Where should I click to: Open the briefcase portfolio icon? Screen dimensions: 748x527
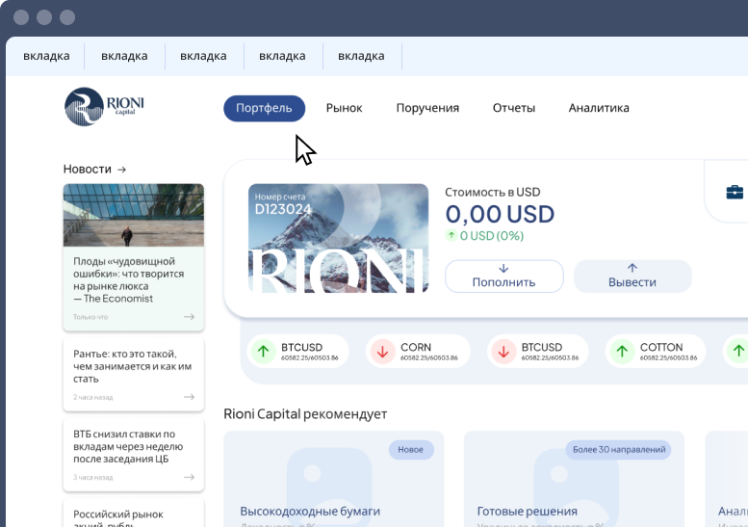735,192
